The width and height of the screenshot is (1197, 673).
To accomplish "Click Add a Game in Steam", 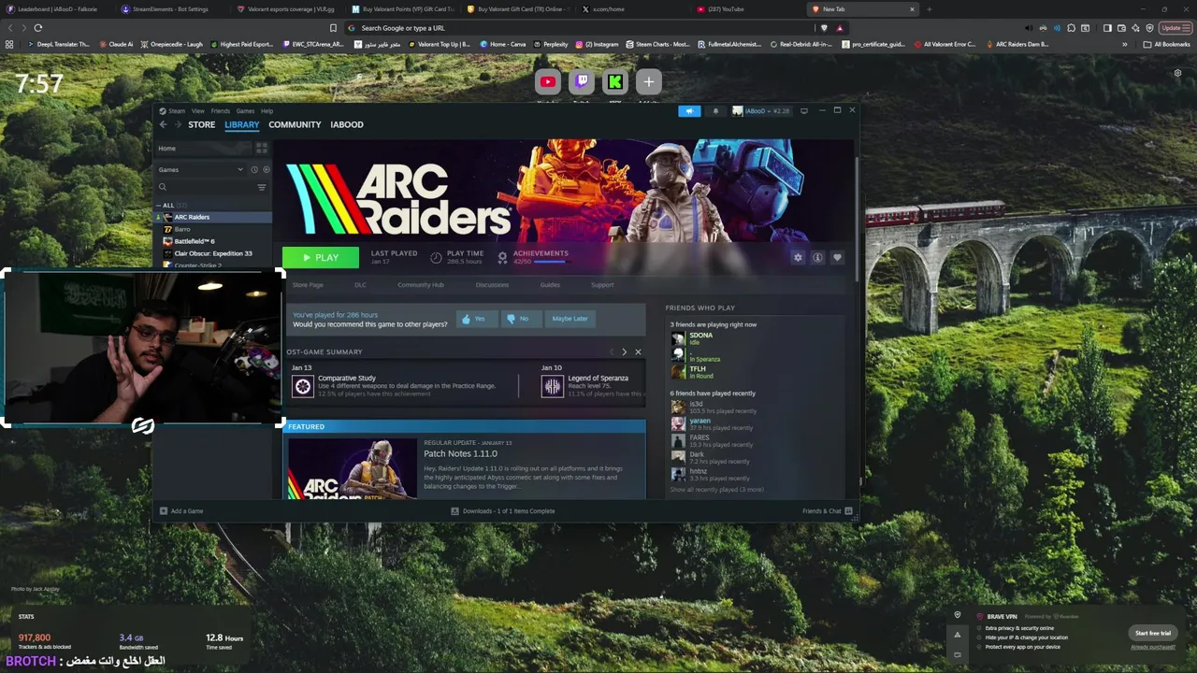I will point(182,511).
